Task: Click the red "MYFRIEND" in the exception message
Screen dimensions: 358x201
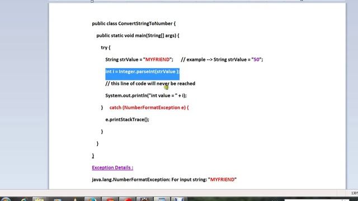Action: coord(223,180)
